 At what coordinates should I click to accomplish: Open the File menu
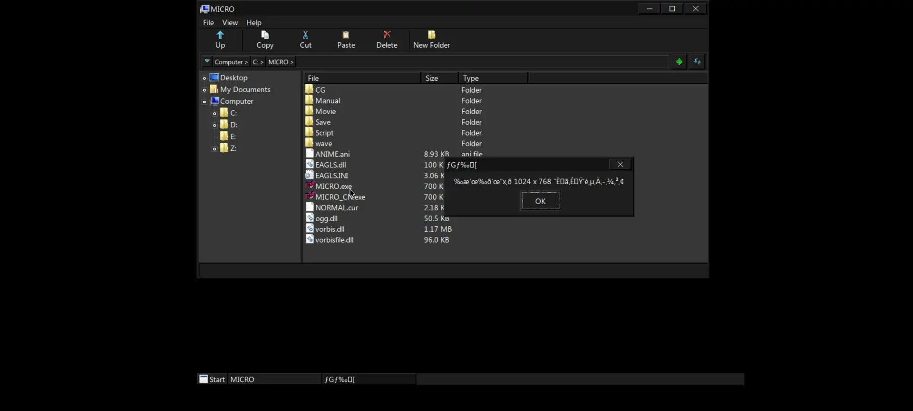pyautogui.click(x=208, y=22)
